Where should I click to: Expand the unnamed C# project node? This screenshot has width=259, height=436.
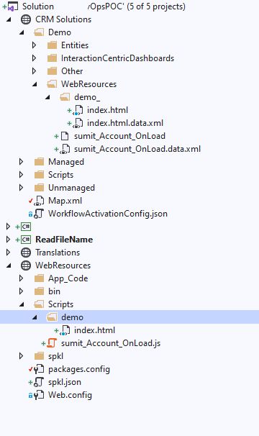click(x=9, y=227)
